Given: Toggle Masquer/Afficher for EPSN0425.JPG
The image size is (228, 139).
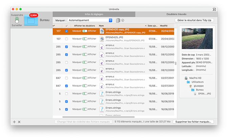Looking at the screenshot, I should [85, 39].
